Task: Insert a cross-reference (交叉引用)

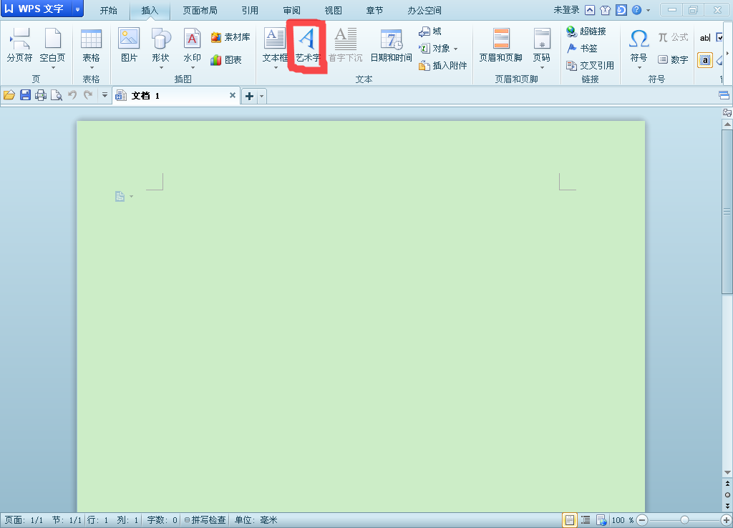Action: (590, 66)
